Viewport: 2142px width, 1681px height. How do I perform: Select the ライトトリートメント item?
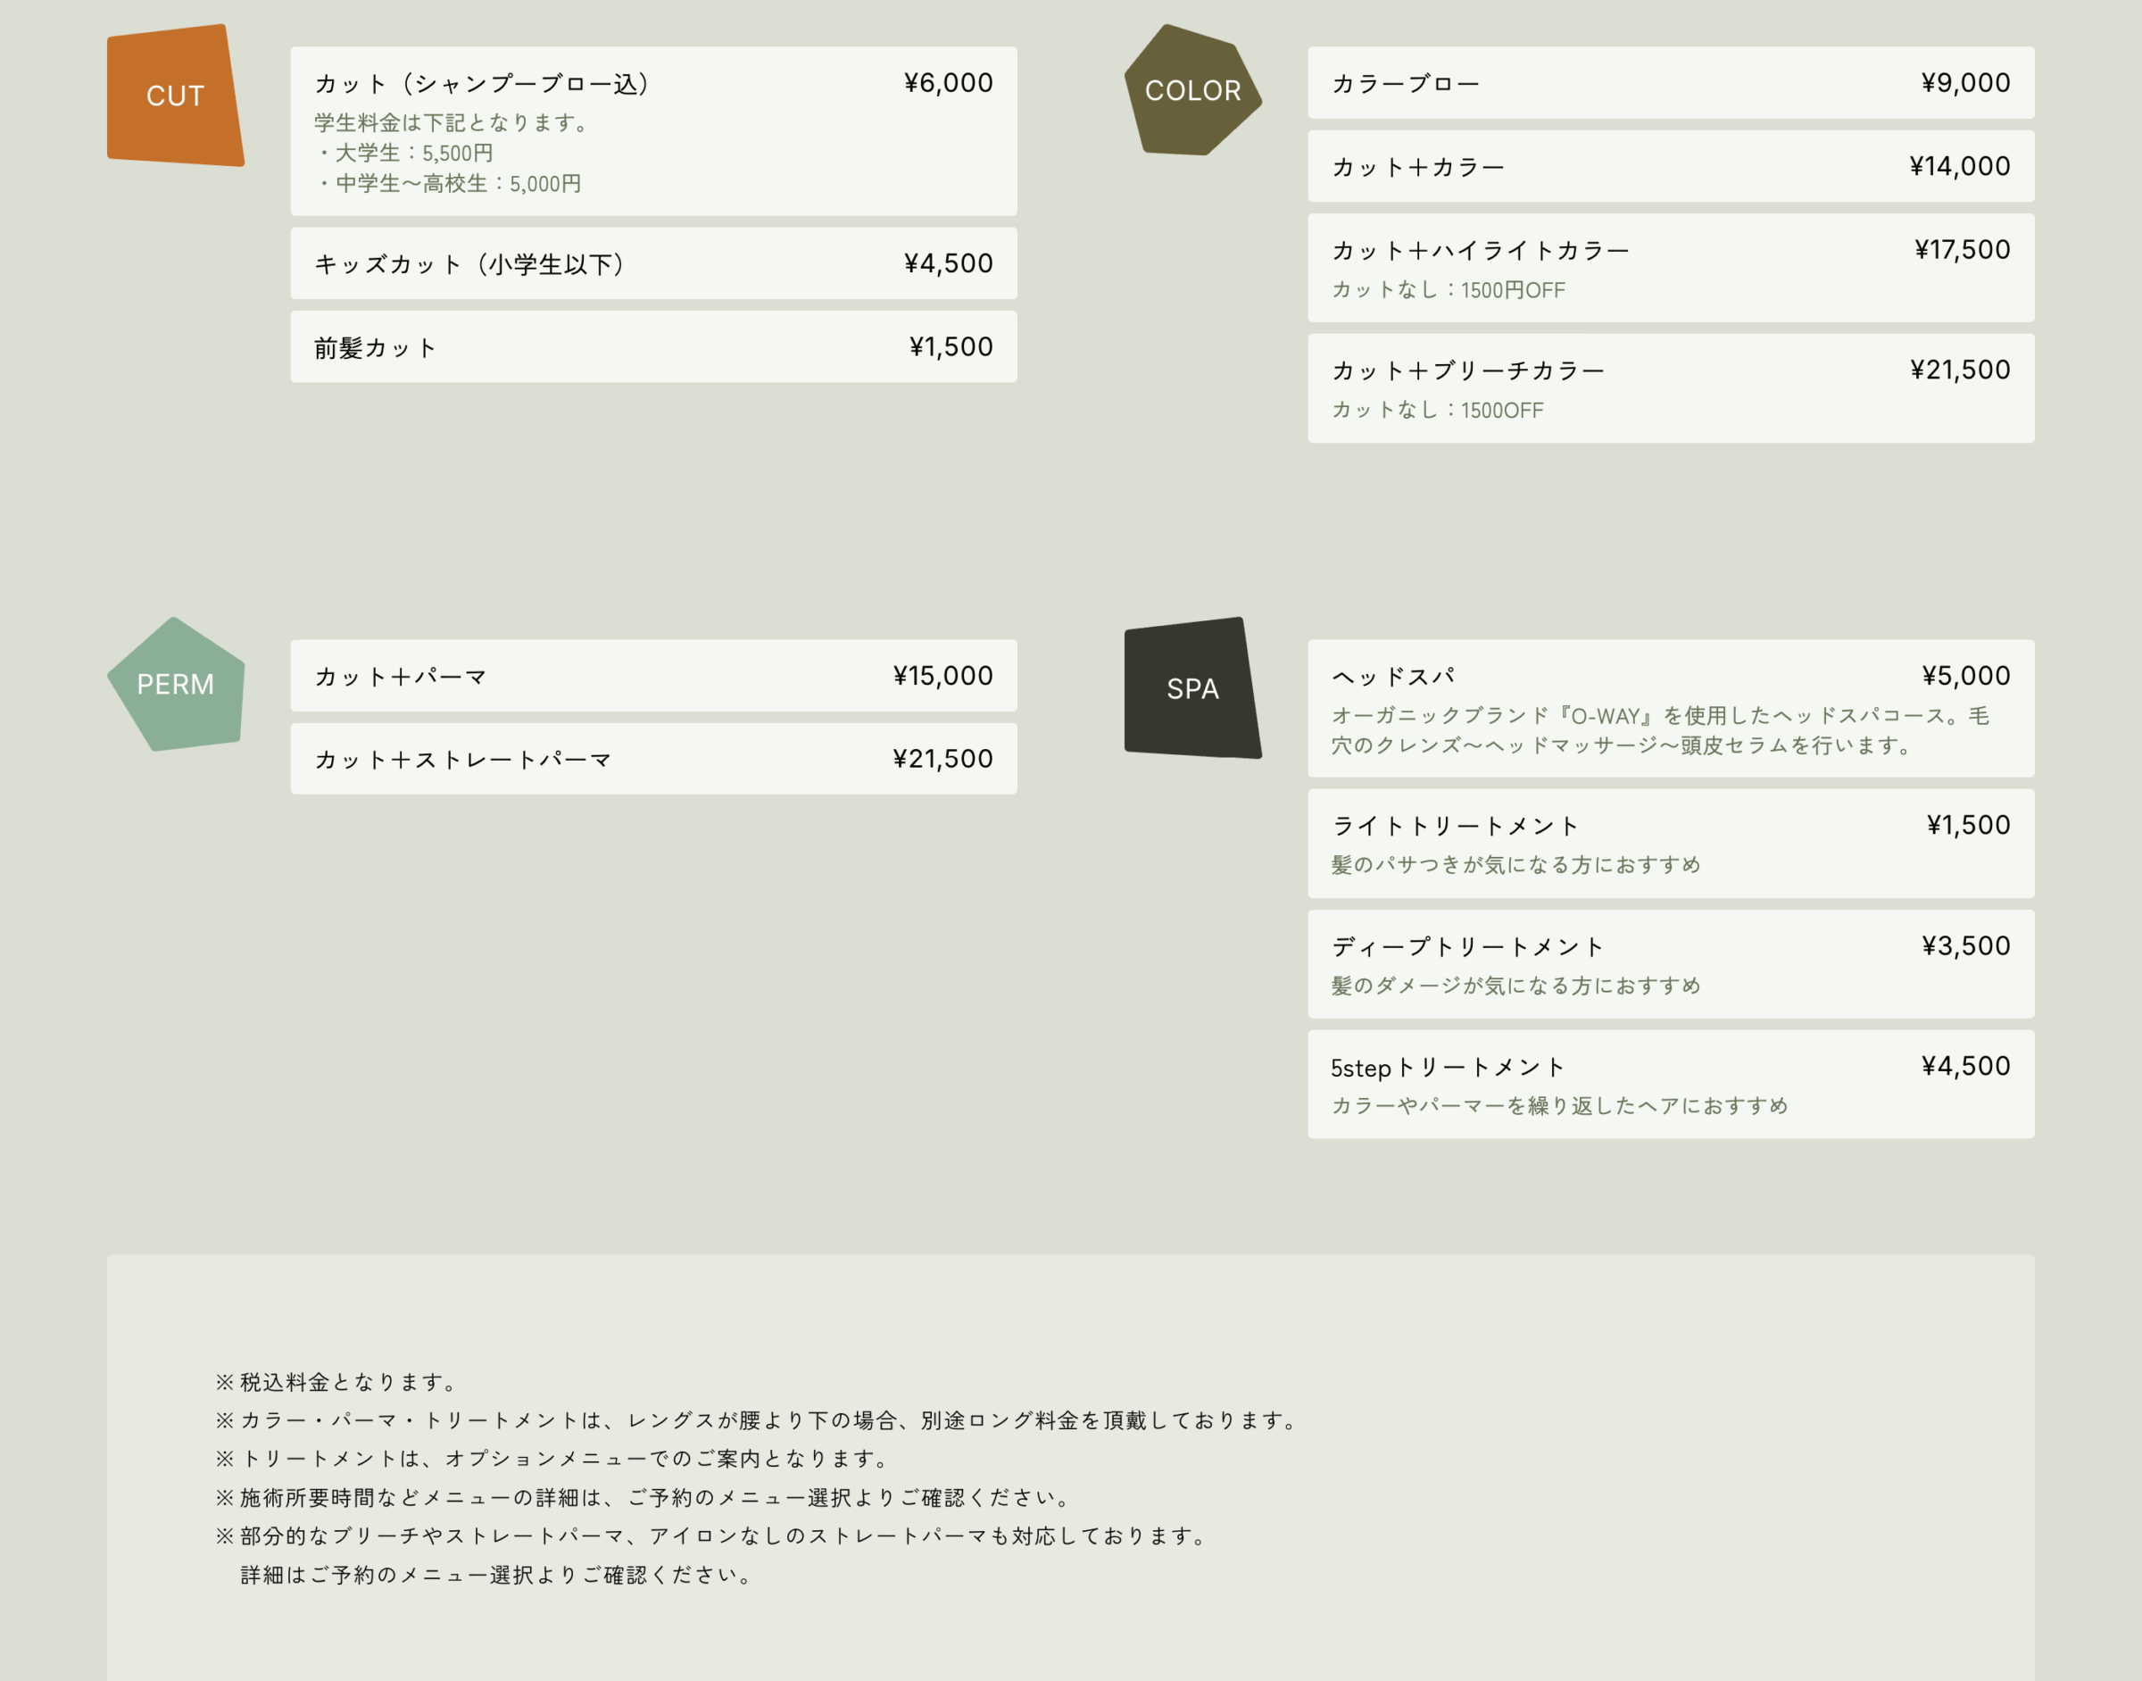pyautogui.click(x=1671, y=844)
